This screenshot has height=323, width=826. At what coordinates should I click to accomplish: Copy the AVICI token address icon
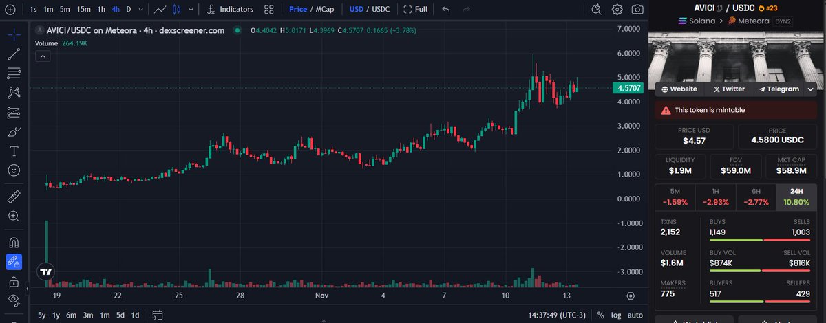coord(719,8)
